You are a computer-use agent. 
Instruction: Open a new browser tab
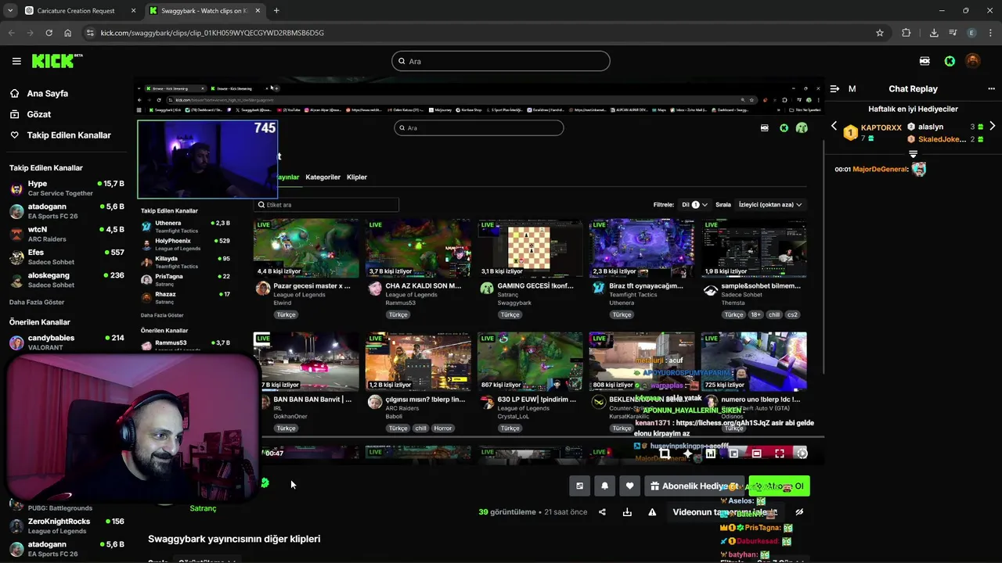276,11
